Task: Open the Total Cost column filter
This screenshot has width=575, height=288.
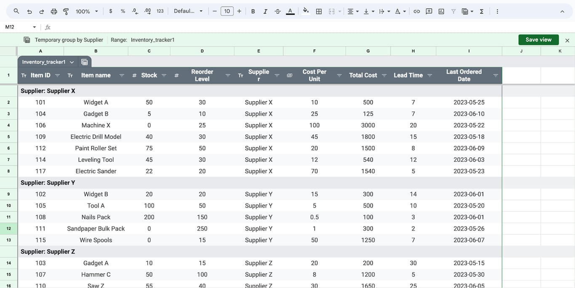Action: pyautogui.click(x=384, y=75)
